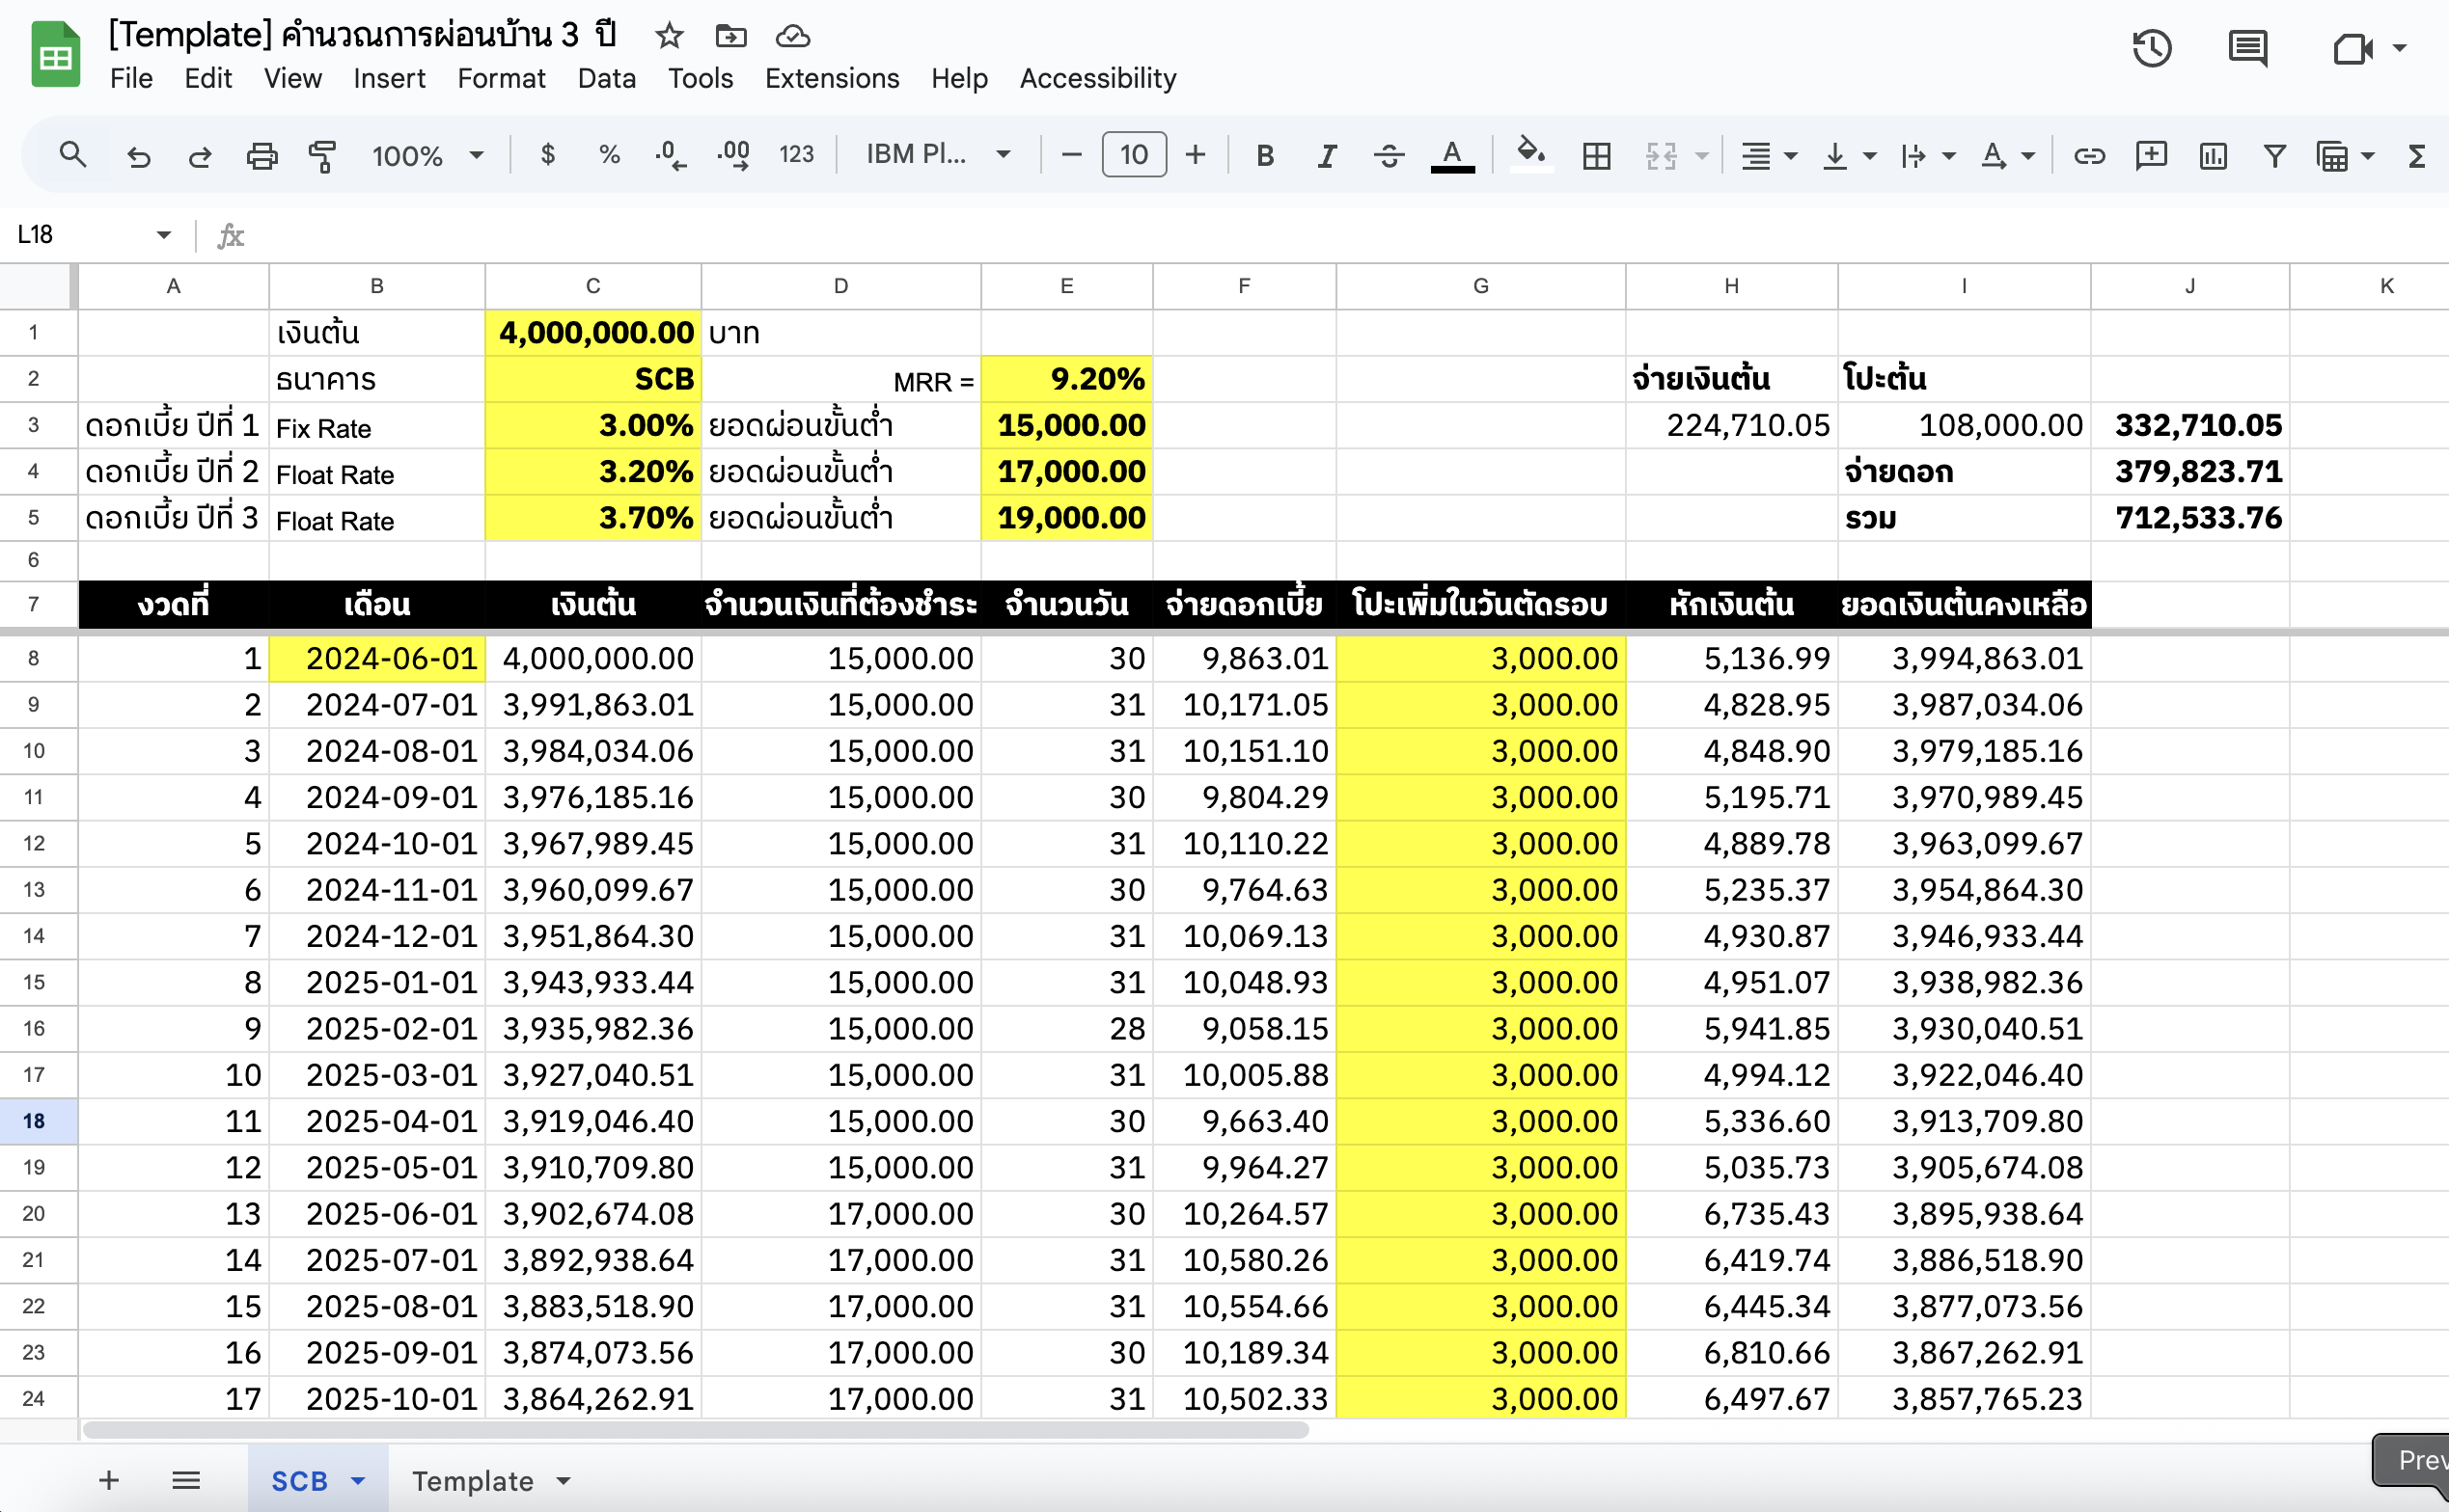Screen dimensions: 2449x1512
Task: Click the insert link icon
Action: [2089, 156]
